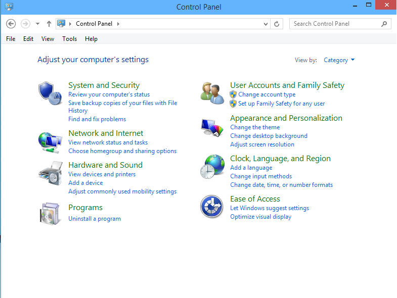Open Hardware and Sound heading link

(105, 165)
